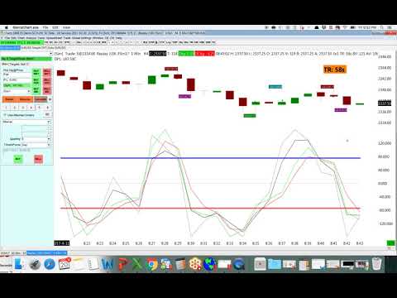This screenshot has height=298, width=397.
Task: Open the macOS File menu
Action: click(x=45, y=27)
